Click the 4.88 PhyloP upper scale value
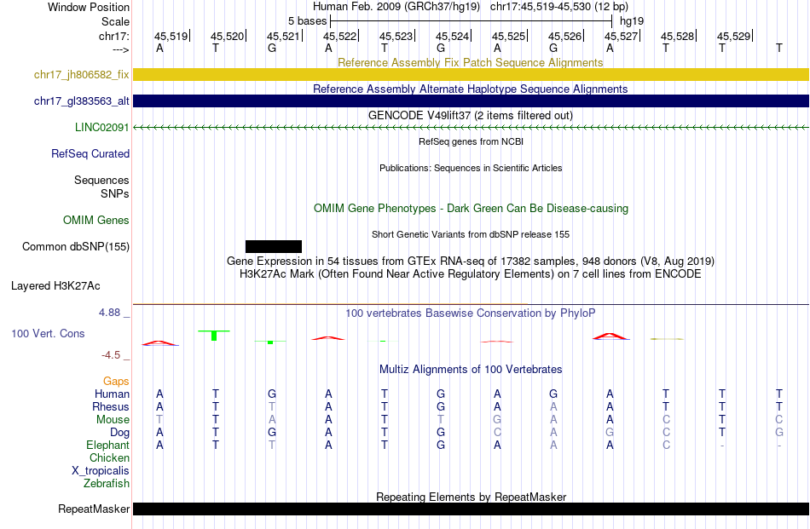Image resolution: width=810 pixels, height=529 pixels. click(x=109, y=313)
